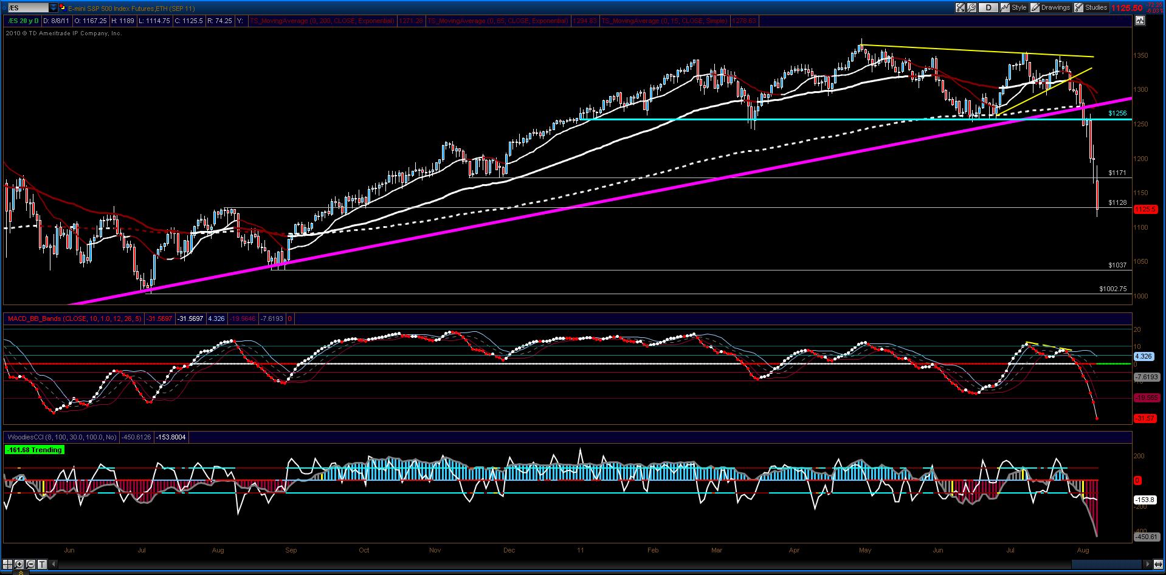This screenshot has width=1166, height=575.
Task: Click the 4.326 MACD axis value bubble
Action: click(1144, 356)
